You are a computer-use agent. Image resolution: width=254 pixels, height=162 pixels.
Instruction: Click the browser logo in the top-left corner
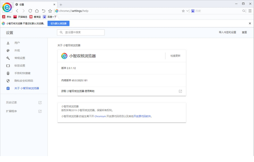7,7
